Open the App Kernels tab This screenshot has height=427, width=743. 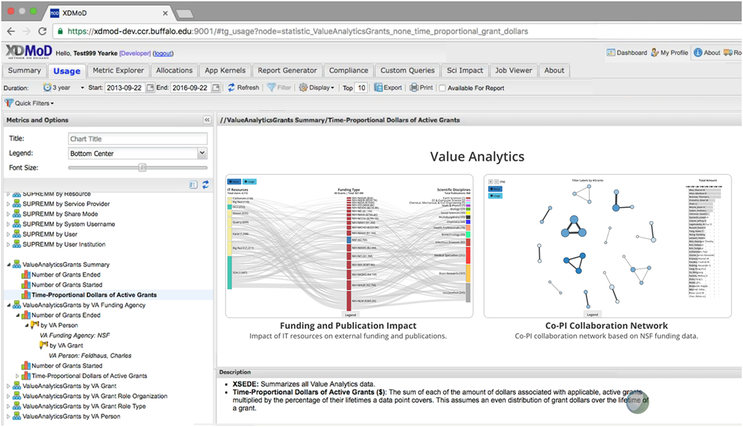point(225,71)
